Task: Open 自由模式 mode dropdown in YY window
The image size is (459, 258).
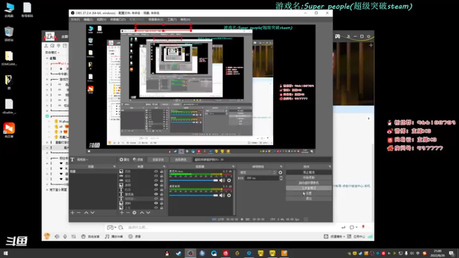Action: (52, 52)
